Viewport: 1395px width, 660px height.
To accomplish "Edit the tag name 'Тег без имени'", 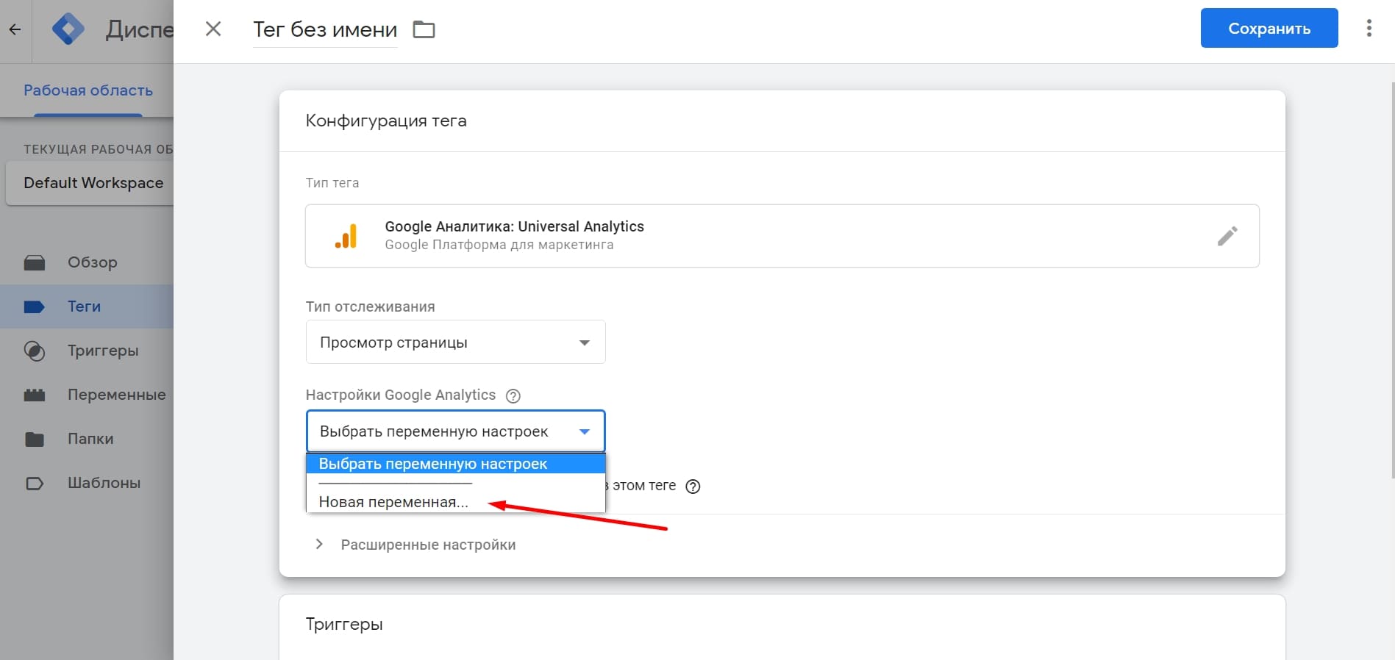I will coord(325,29).
